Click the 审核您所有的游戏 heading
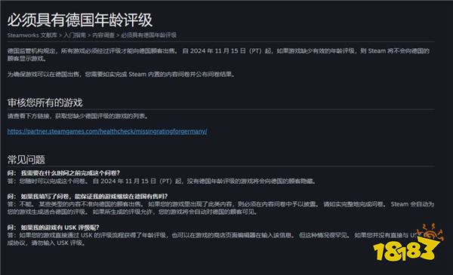Viewport: 453px width, 275px height. (x=45, y=102)
